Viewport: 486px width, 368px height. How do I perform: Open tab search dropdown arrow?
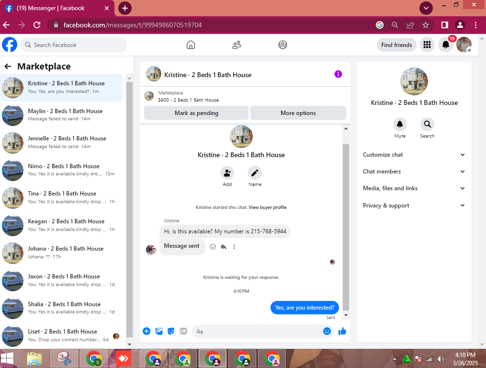pyautogui.click(x=426, y=8)
